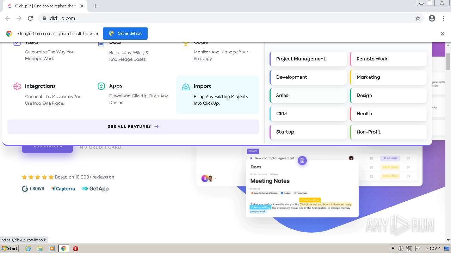Screen dimensions: 451x253
Task: Click the New contractor agreement task
Action: point(274,158)
